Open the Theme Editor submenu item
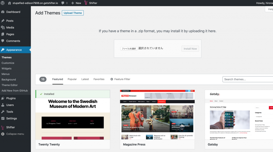 pos(10,85)
